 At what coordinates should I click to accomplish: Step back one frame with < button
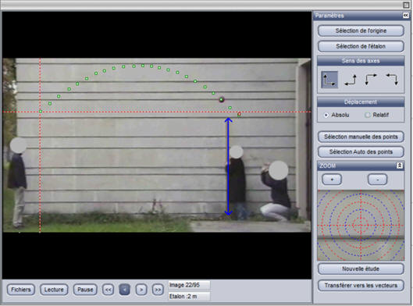(125, 290)
